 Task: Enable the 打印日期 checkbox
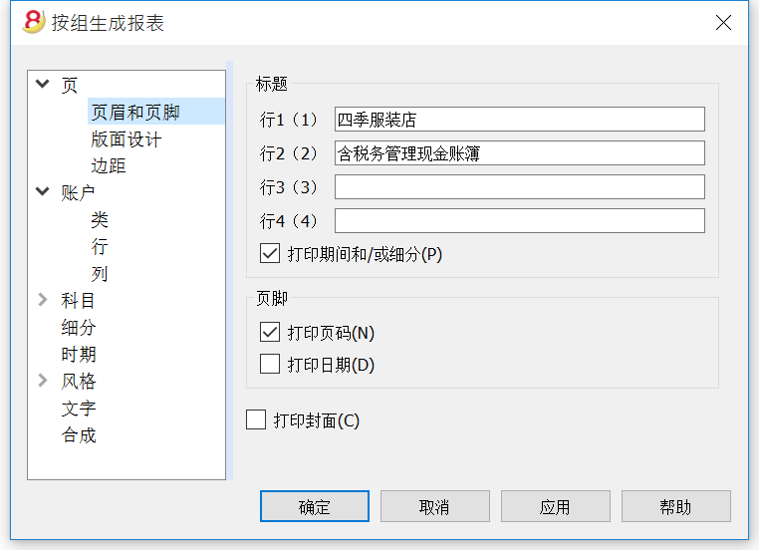(x=270, y=364)
